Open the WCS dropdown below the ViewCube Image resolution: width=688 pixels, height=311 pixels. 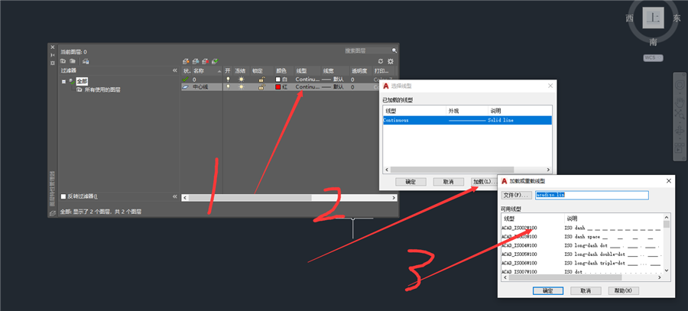pos(654,58)
